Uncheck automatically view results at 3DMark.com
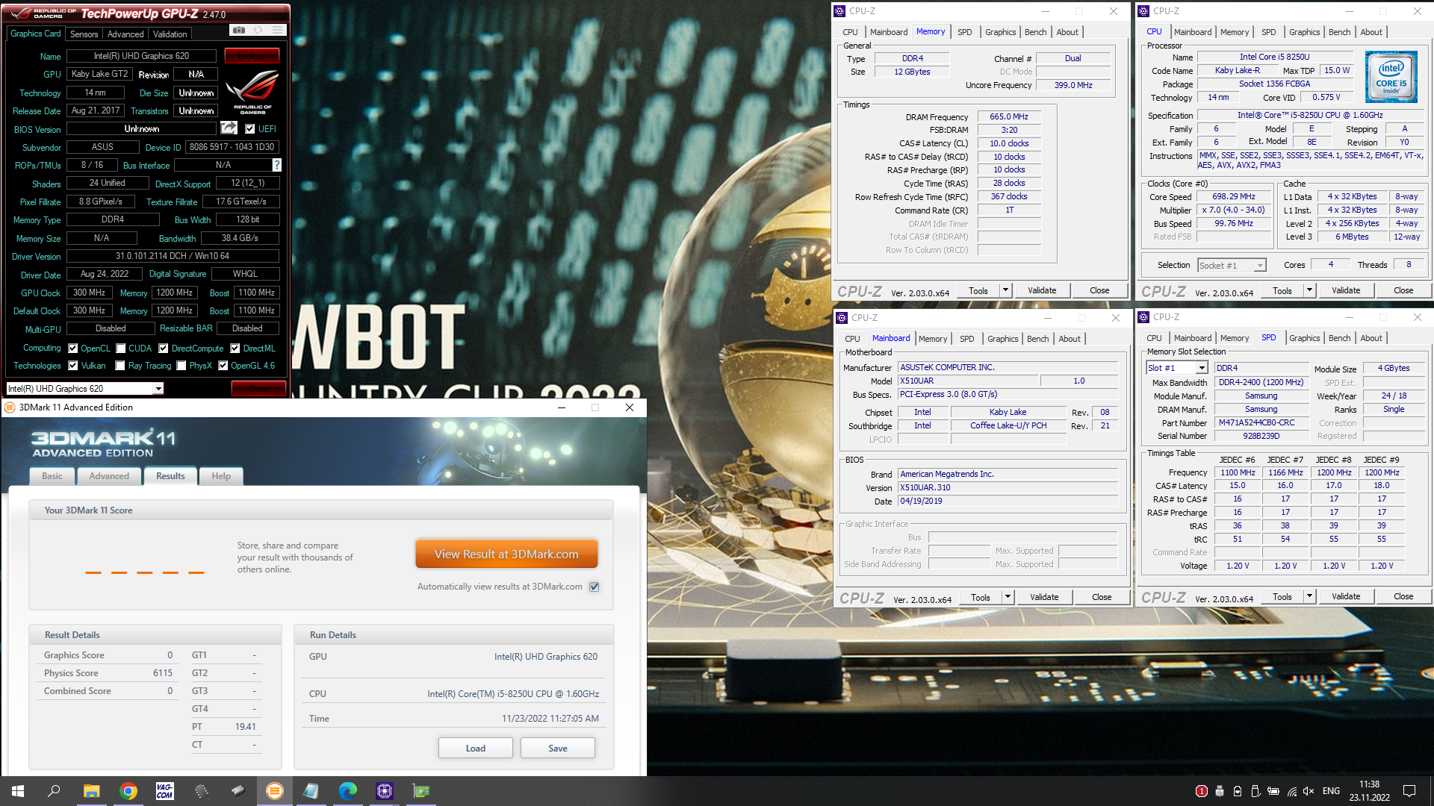Screen dimensions: 1434x806 coord(595,587)
